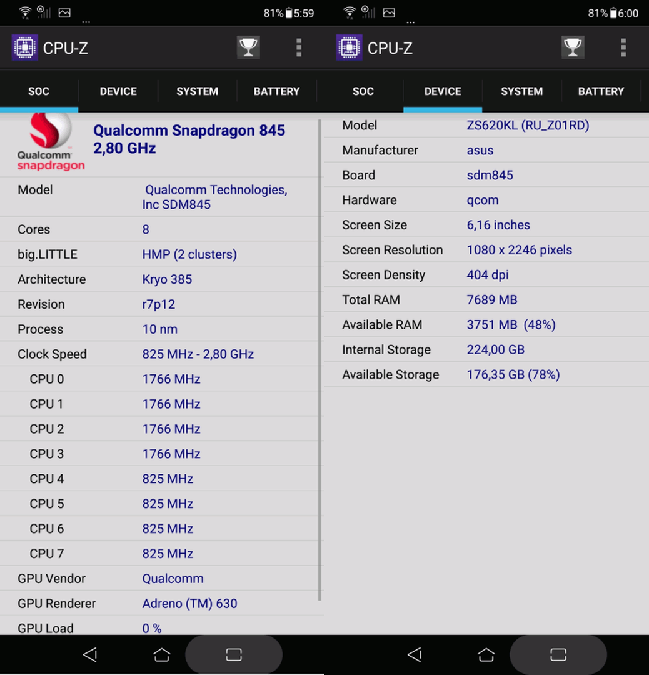The height and width of the screenshot is (675, 649).
Task: Tap the 'Adreno (TM) 630' GPU renderer
Action: 189,604
